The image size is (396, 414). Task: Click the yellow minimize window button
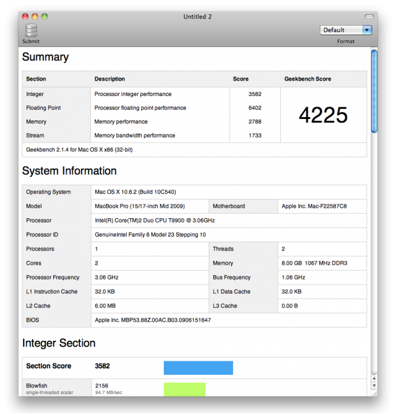pos(35,17)
